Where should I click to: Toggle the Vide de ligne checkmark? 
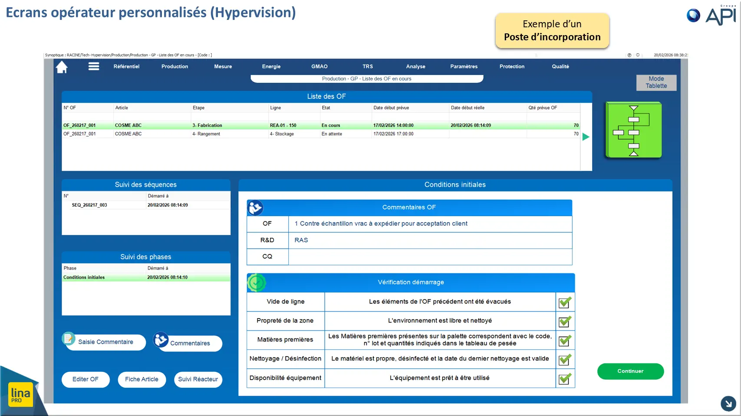click(x=565, y=302)
